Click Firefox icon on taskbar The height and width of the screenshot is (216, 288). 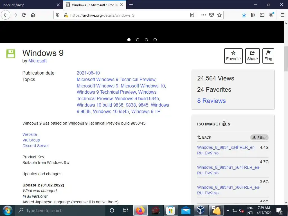140,210
